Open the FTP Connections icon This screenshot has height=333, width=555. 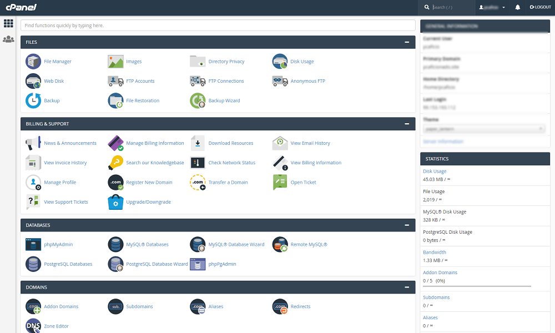(198, 81)
